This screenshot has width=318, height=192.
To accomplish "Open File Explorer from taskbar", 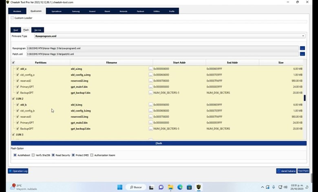I will pos(170,187).
